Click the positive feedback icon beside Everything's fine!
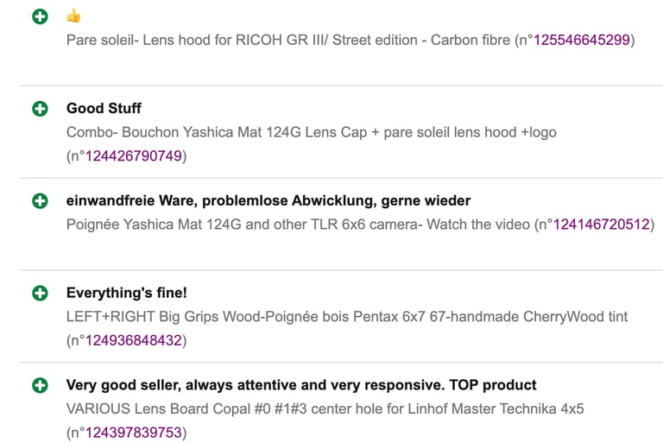663x443 pixels. click(x=40, y=294)
